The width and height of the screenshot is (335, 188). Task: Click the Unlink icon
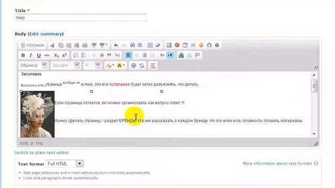click(189, 55)
